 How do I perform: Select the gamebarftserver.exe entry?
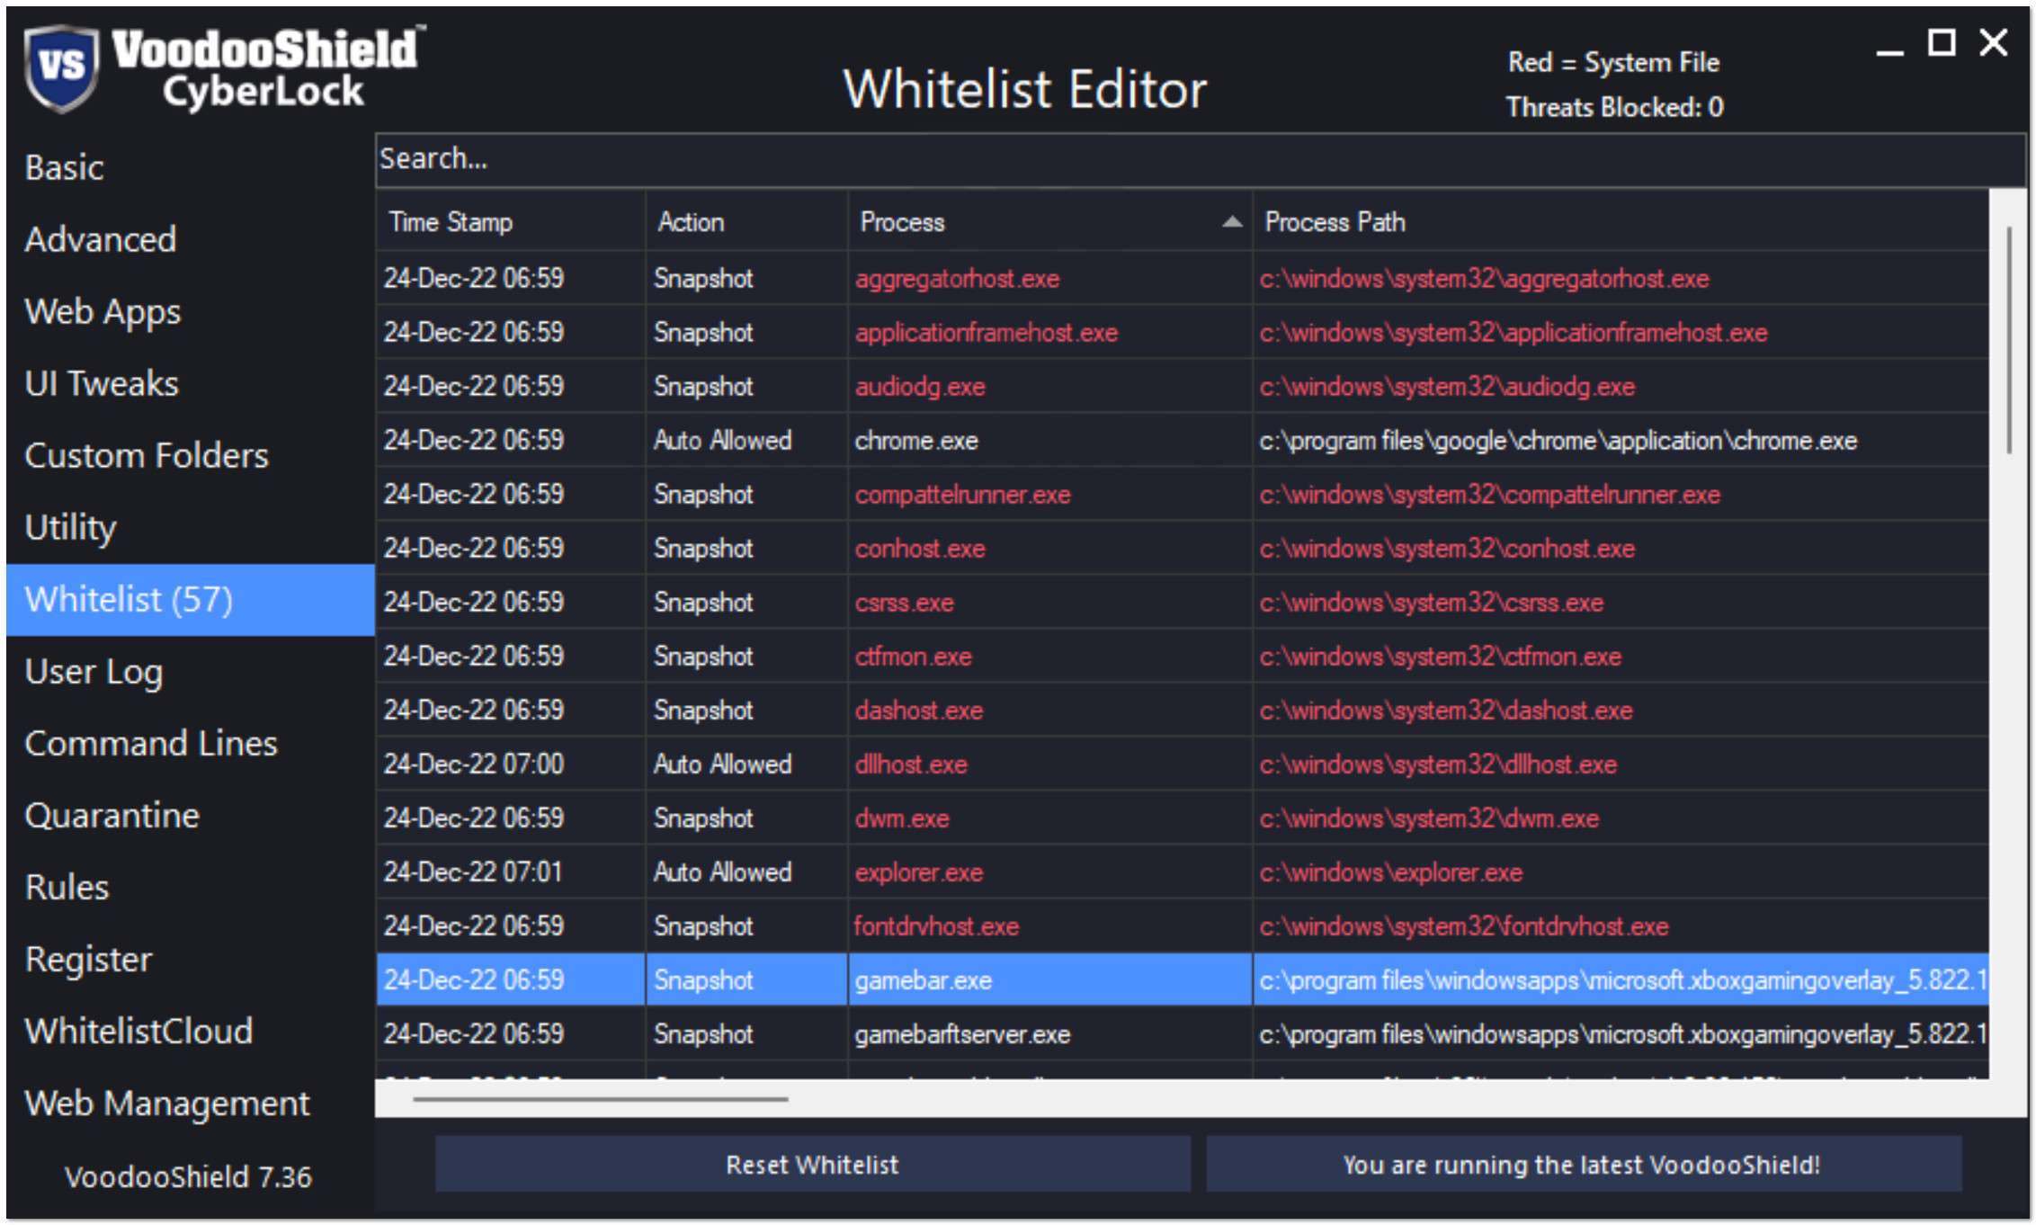(x=1182, y=1033)
